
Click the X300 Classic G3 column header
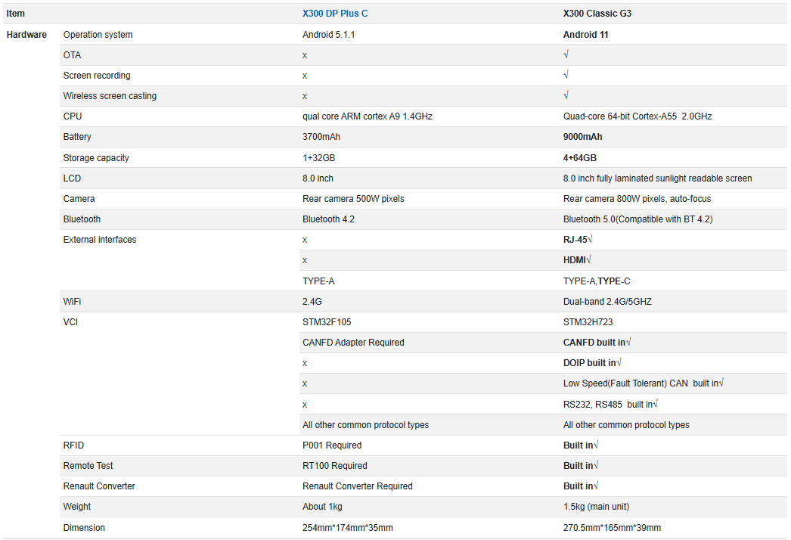tap(597, 14)
